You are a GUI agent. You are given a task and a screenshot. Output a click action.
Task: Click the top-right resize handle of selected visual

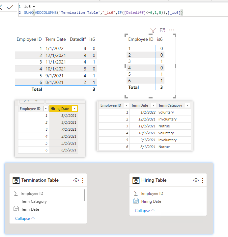(175, 35)
